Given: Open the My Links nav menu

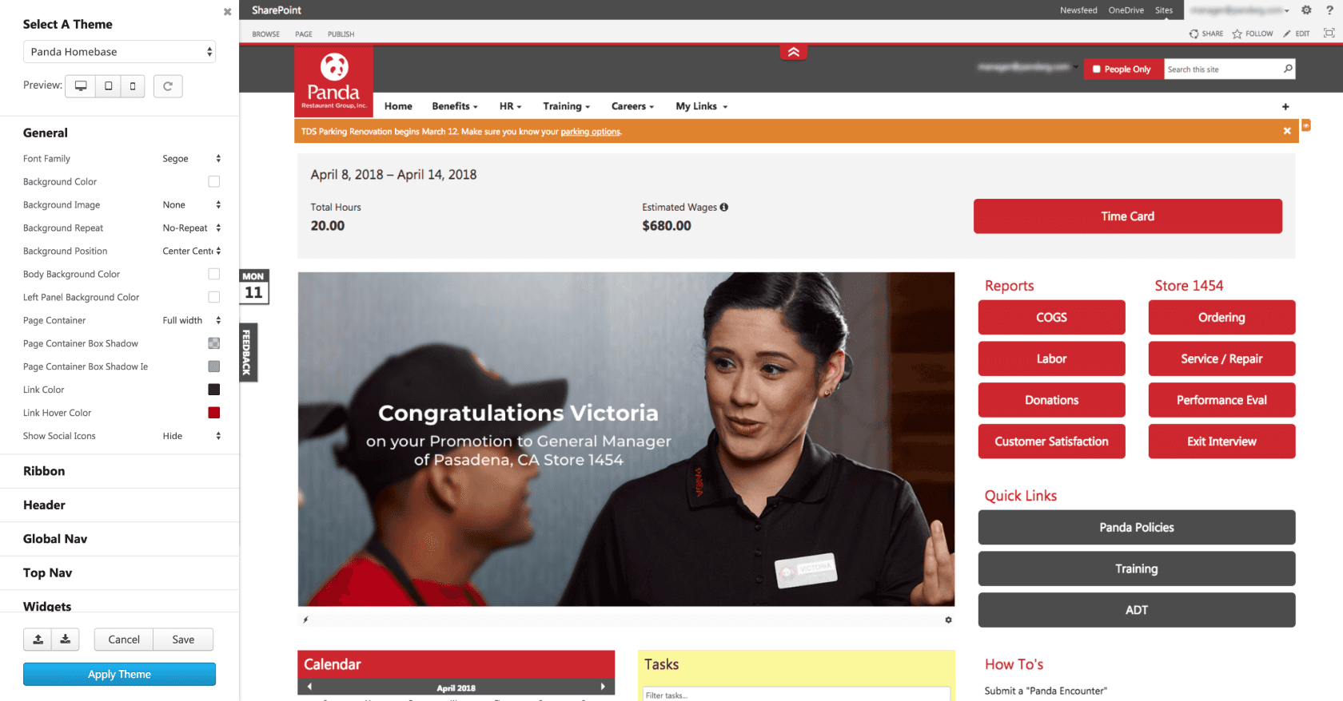Looking at the screenshot, I should click(701, 107).
